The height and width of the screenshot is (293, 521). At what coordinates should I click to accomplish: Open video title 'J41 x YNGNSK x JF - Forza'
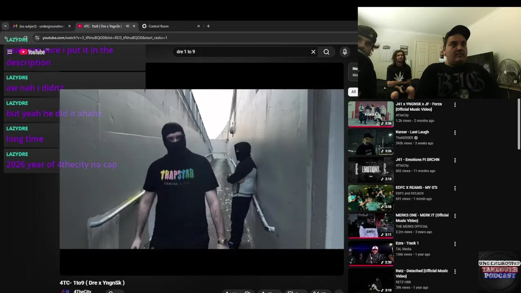418,107
